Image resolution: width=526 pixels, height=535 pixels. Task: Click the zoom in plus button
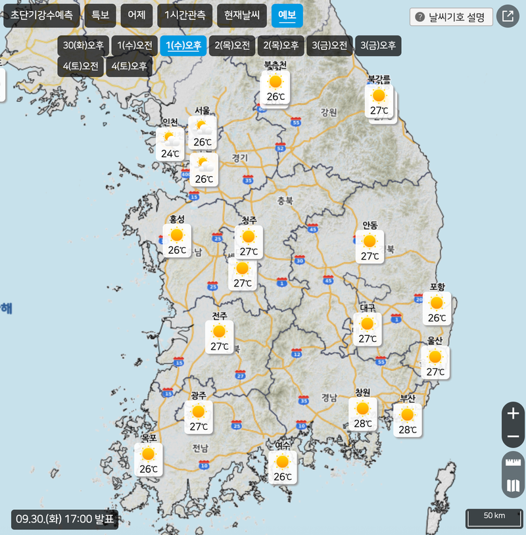[x=514, y=413]
